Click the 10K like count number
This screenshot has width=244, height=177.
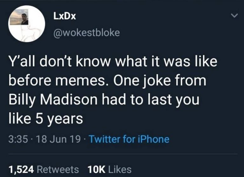pyautogui.click(x=95, y=169)
